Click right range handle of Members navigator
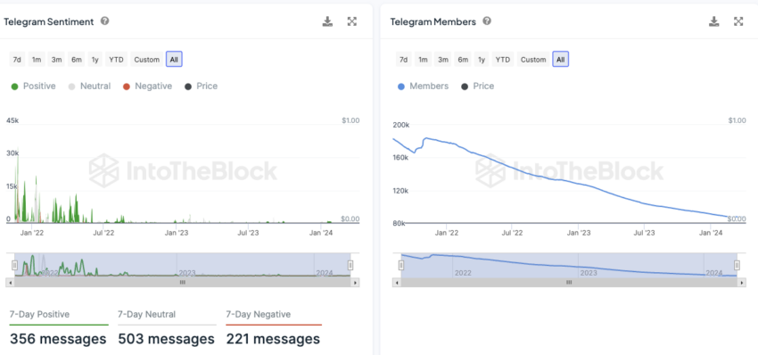Image resolution: width=758 pixels, height=355 pixels. tap(737, 265)
